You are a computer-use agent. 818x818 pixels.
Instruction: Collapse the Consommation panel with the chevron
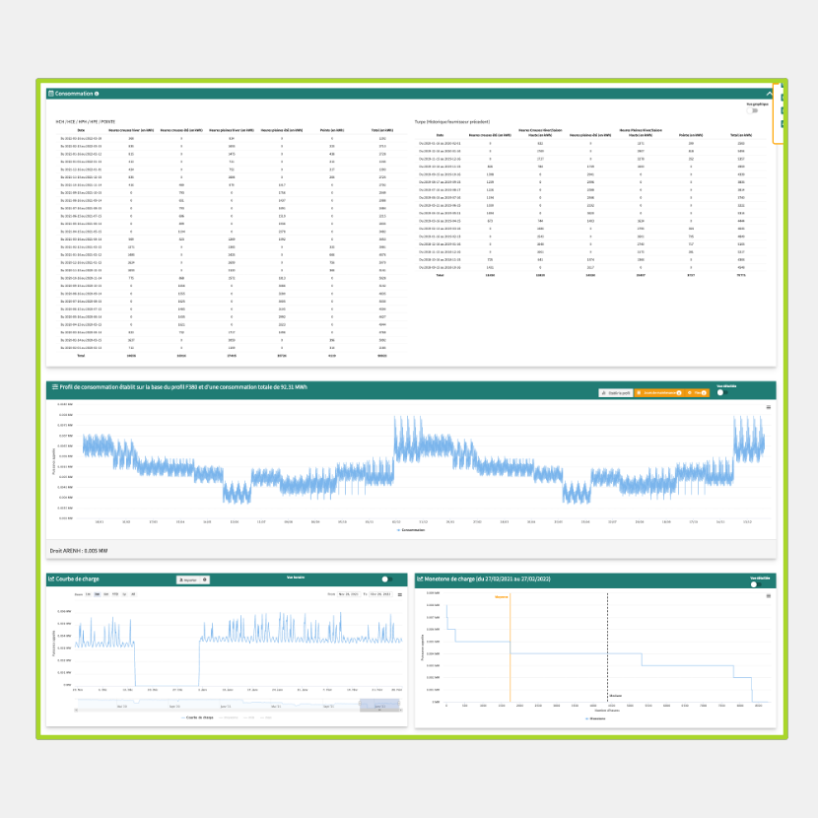click(x=769, y=93)
